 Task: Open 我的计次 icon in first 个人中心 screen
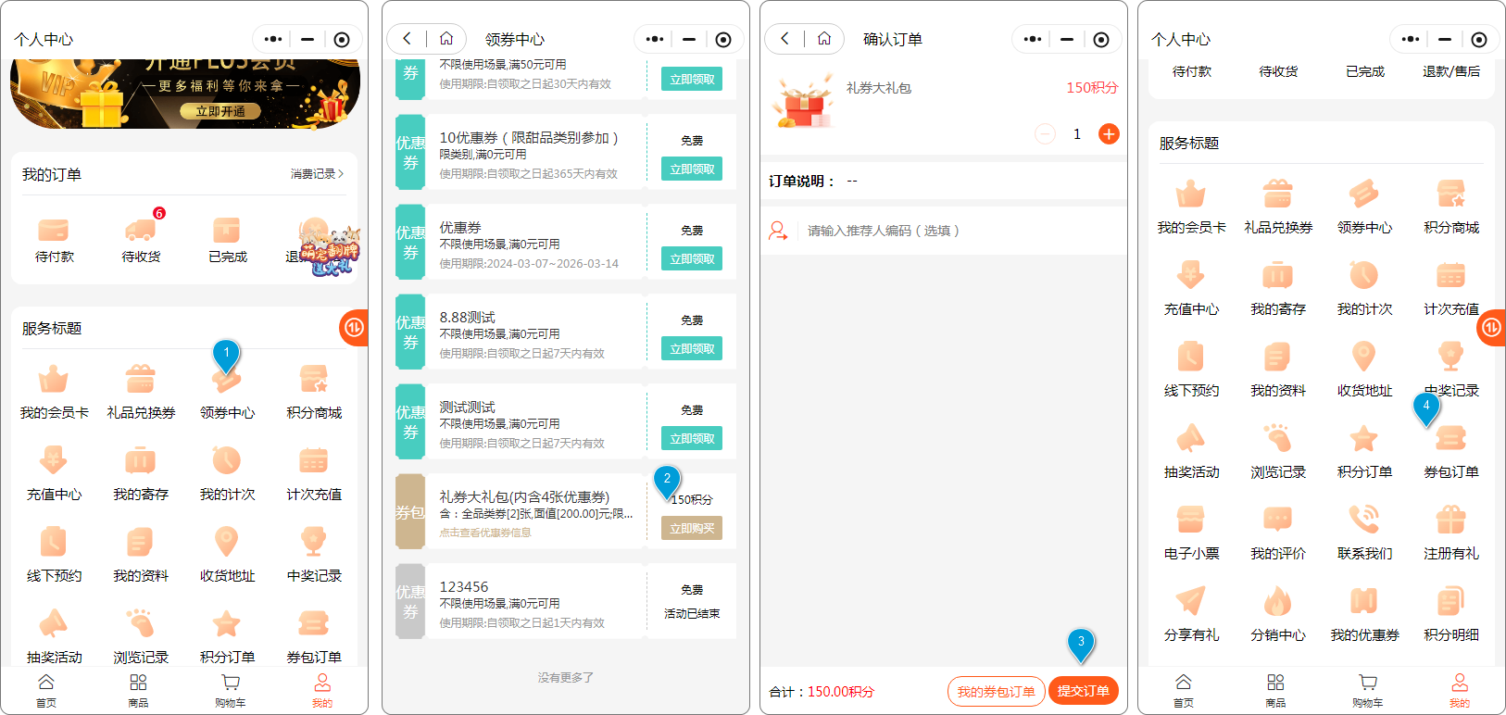coord(227,460)
